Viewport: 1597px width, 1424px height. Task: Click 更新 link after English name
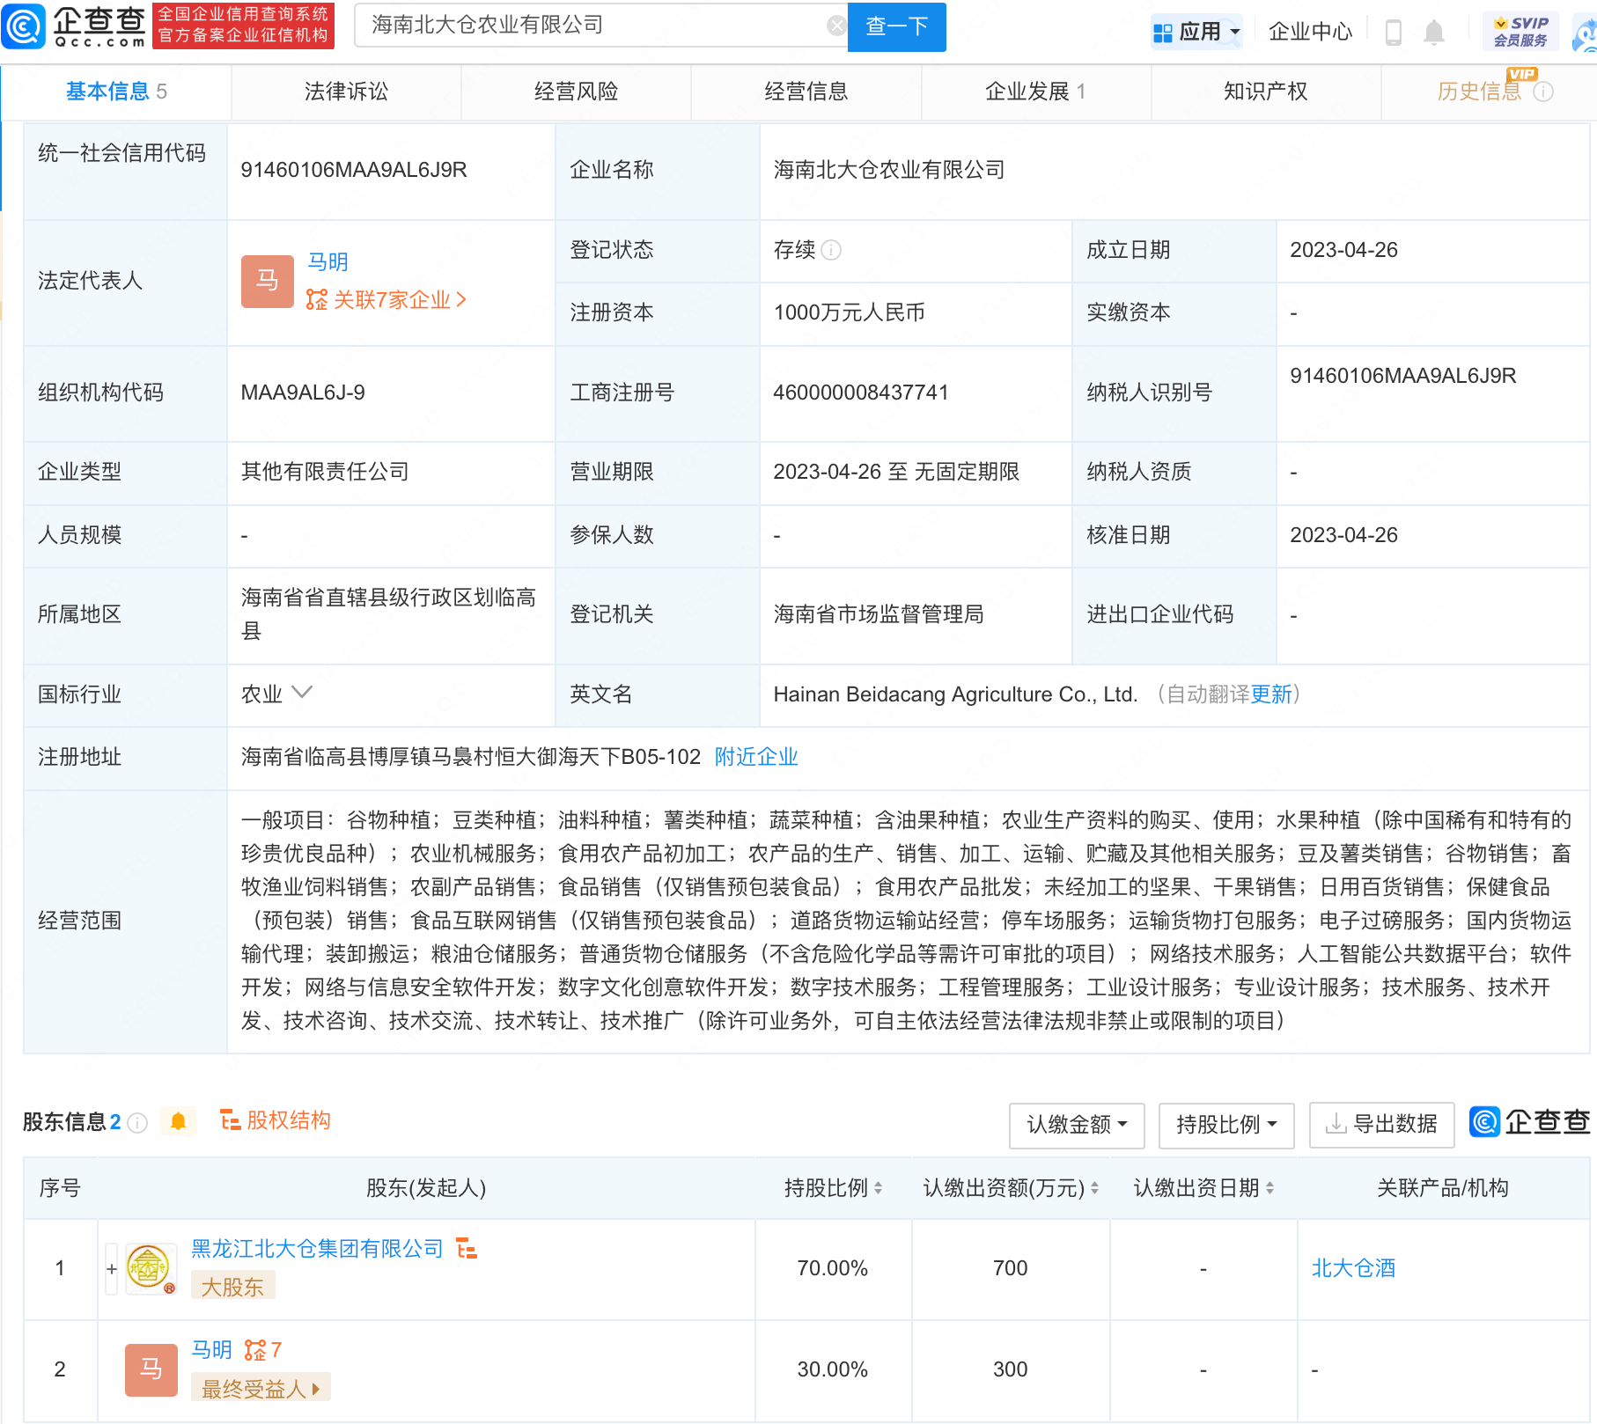point(1271,694)
